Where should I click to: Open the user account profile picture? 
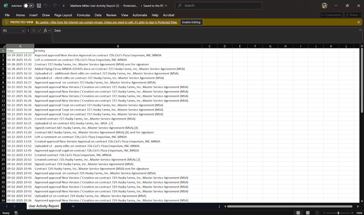(x=325, y=6)
